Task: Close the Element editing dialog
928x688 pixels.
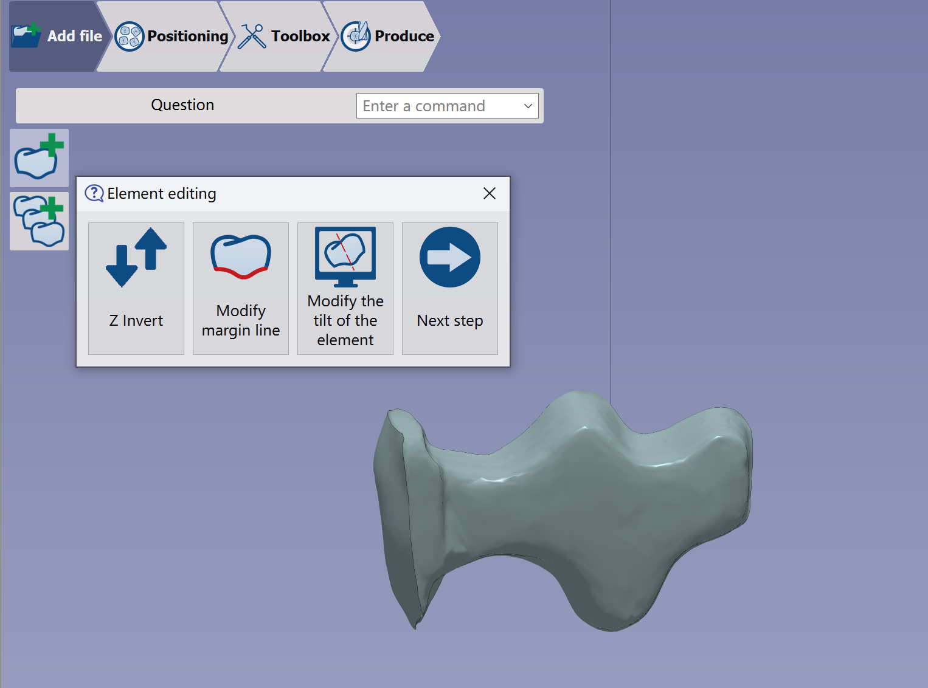Action: [490, 193]
